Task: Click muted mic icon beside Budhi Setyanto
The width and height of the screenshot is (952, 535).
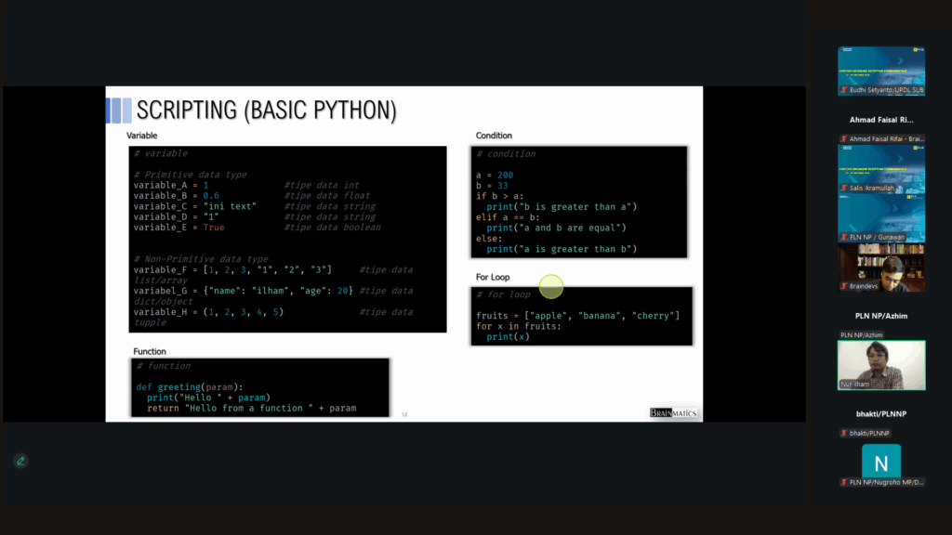Action: (x=843, y=90)
